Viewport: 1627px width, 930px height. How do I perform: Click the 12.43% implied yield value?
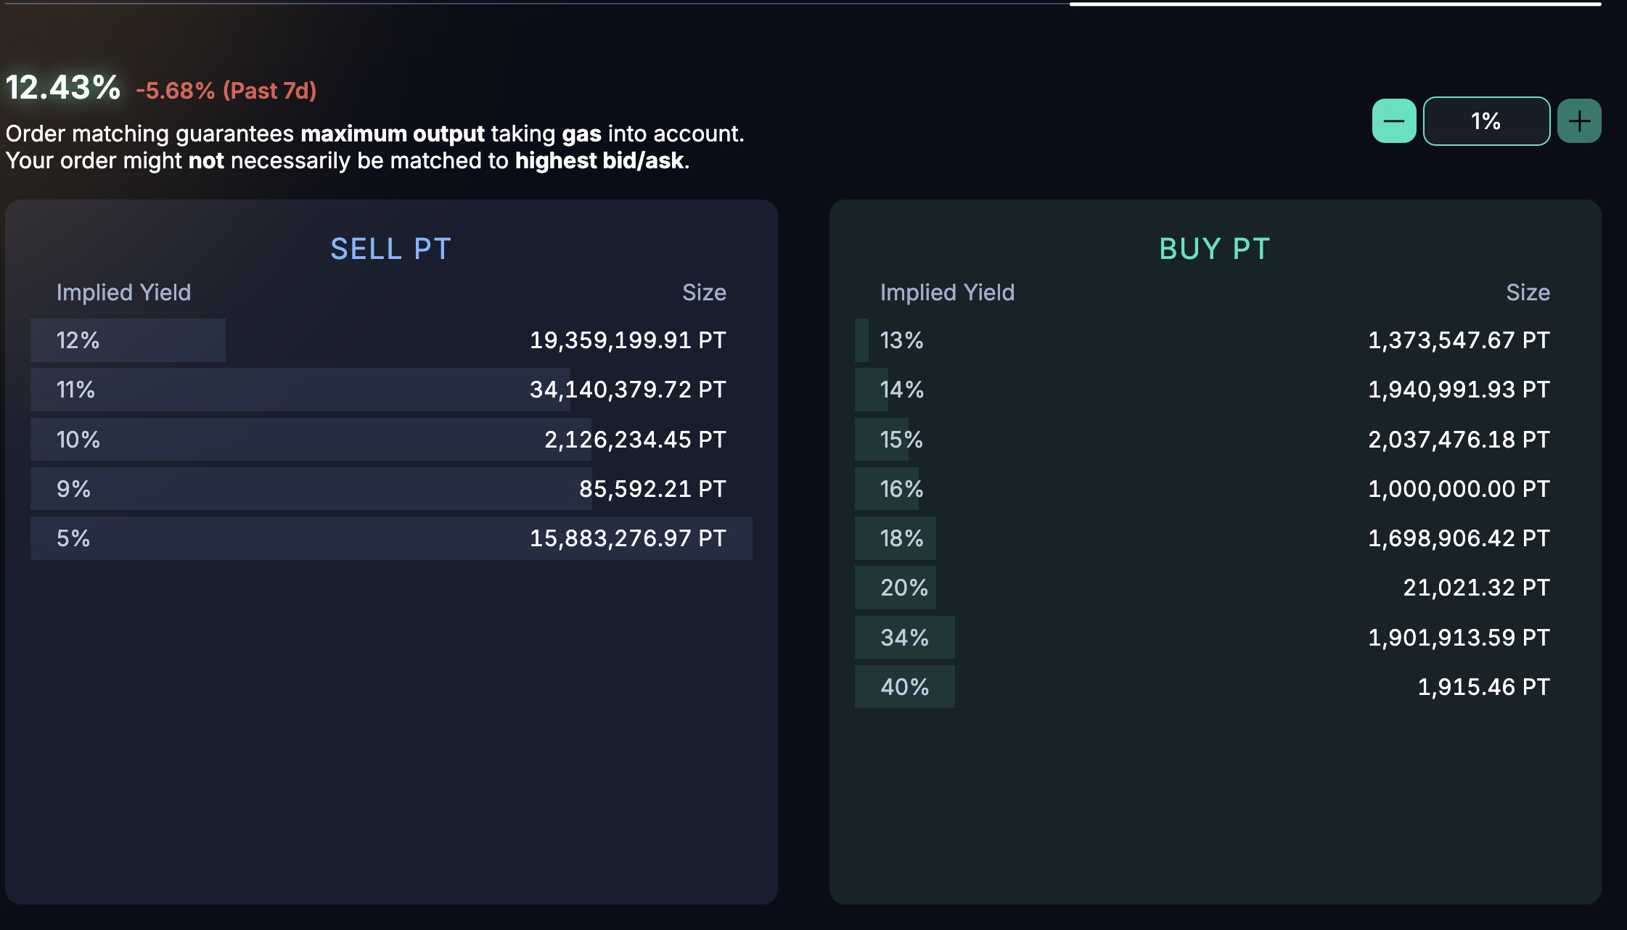tap(63, 88)
